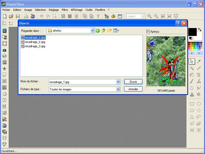Select the Paint bucket fill tool
The width and height of the screenshot is (205, 154).
pos(192,75)
